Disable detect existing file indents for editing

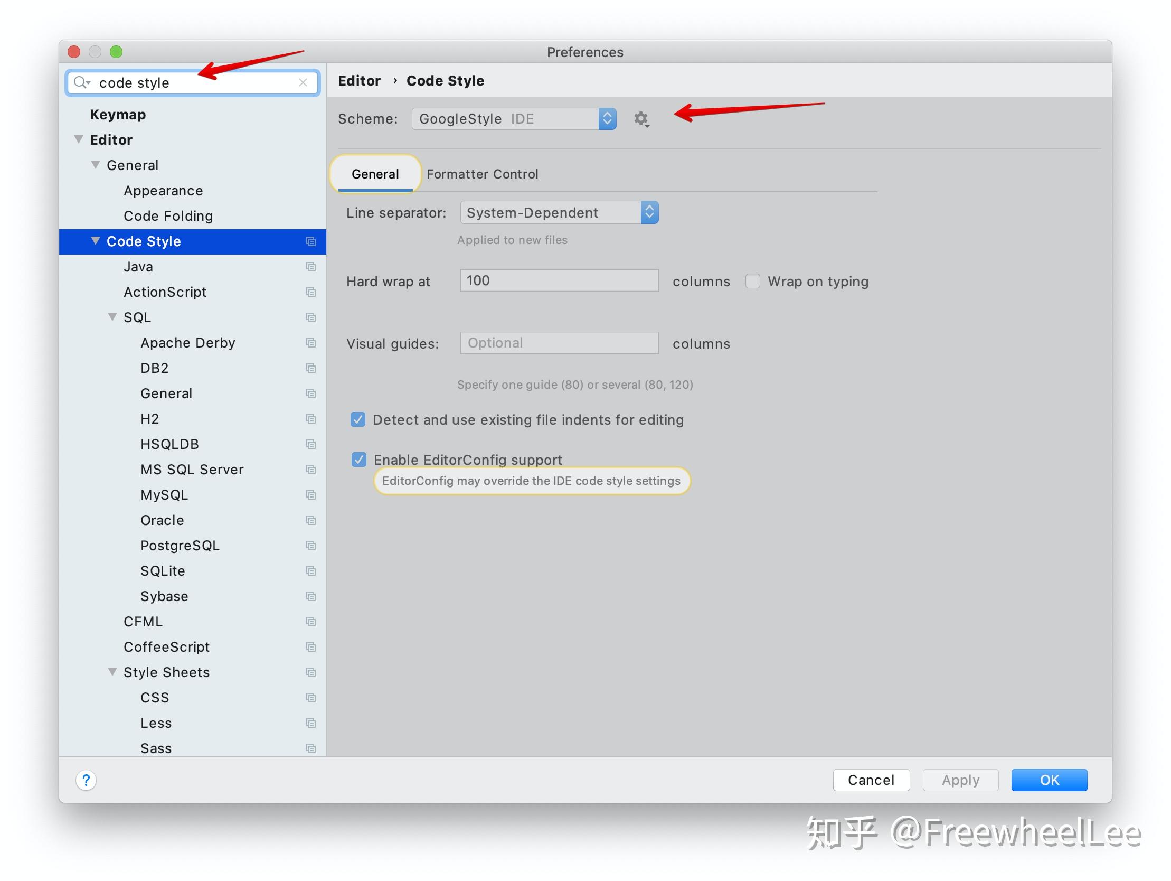pos(358,419)
